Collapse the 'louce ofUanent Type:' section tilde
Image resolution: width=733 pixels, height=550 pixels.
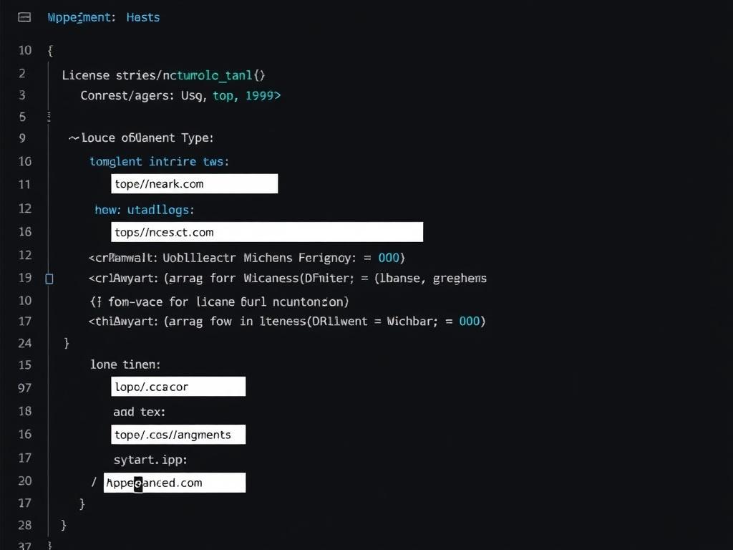pyautogui.click(x=73, y=137)
